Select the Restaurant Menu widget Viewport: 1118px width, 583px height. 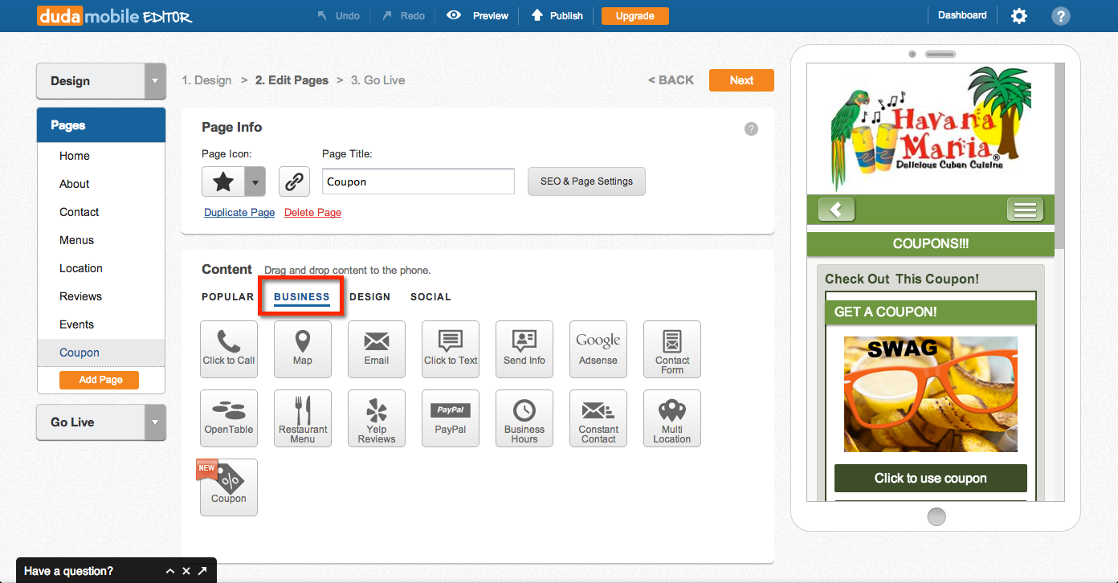point(303,418)
